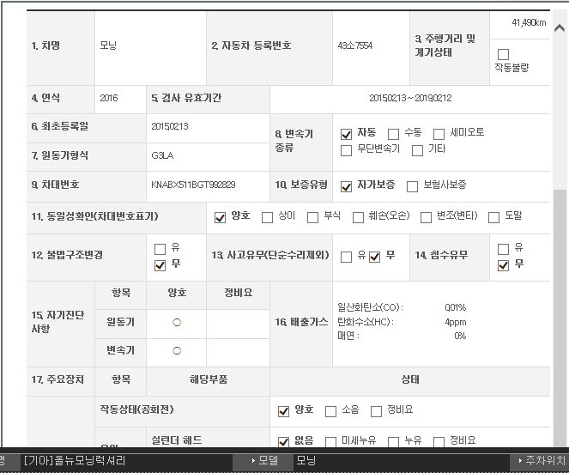569x473 pixels.
Task: Select 수동 transmission type checkbox
Action: click(x=393, y=134)
